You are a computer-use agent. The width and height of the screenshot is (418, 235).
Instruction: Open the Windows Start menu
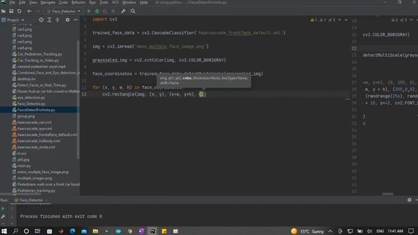[4, 231]
